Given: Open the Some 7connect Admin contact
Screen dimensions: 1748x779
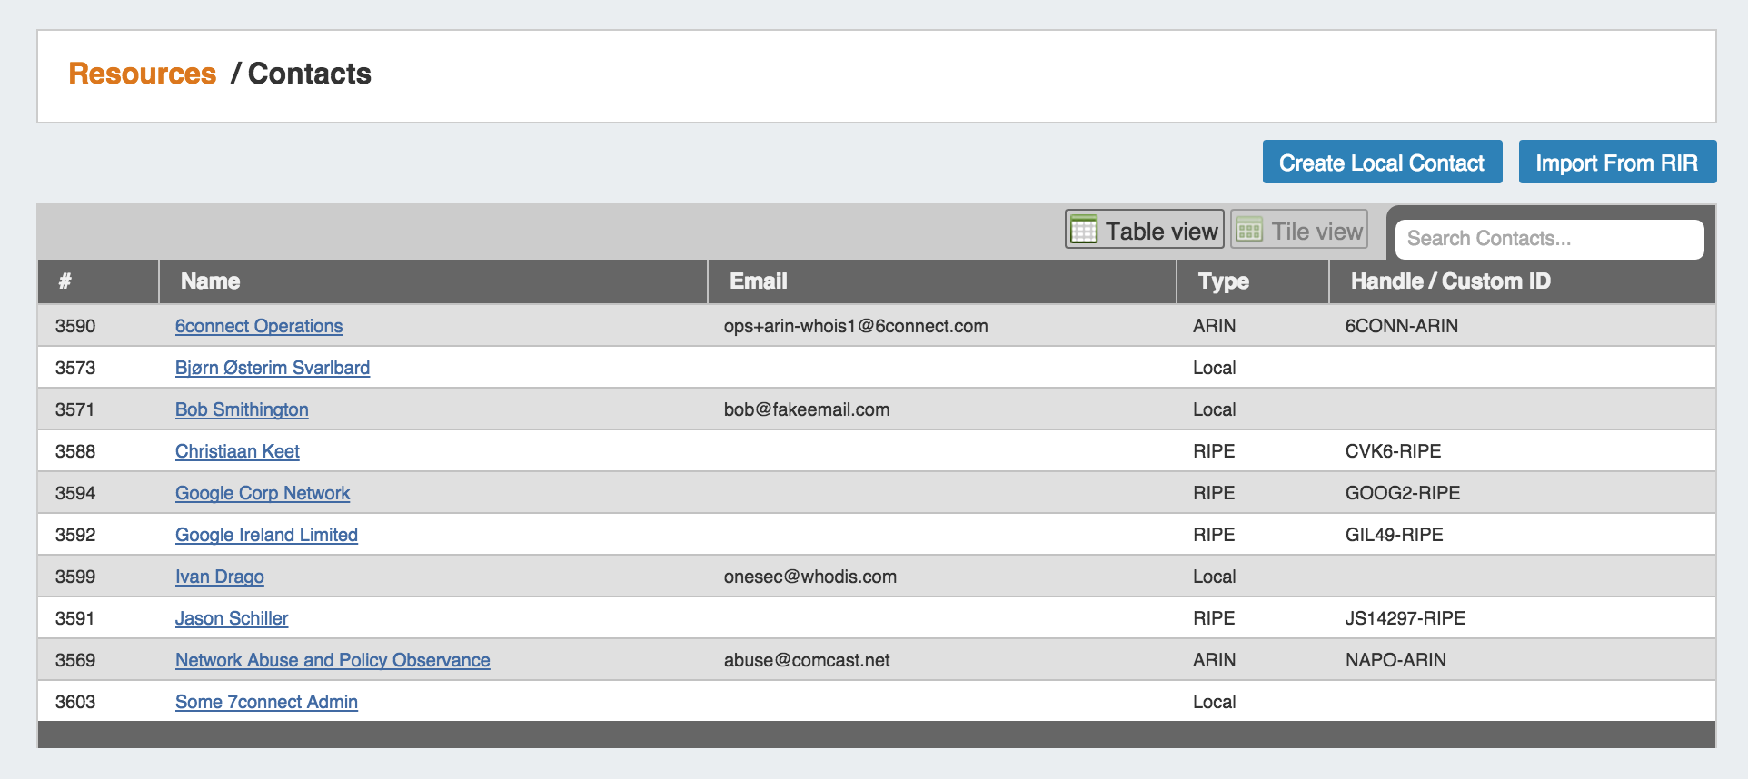Looking at the screenshot, I should (x=266, y=702).
